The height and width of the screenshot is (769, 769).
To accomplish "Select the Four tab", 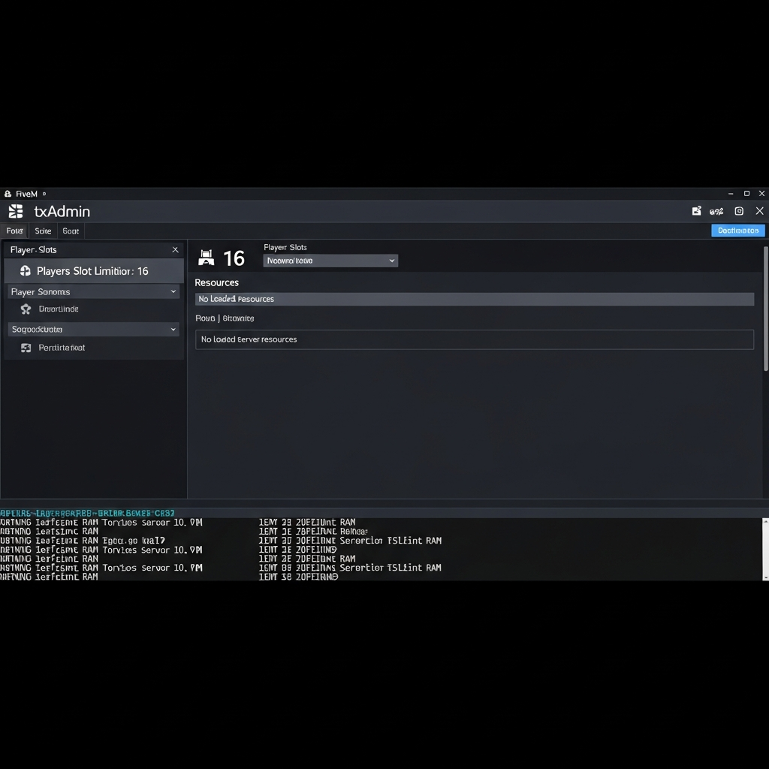I will point(14,231).
